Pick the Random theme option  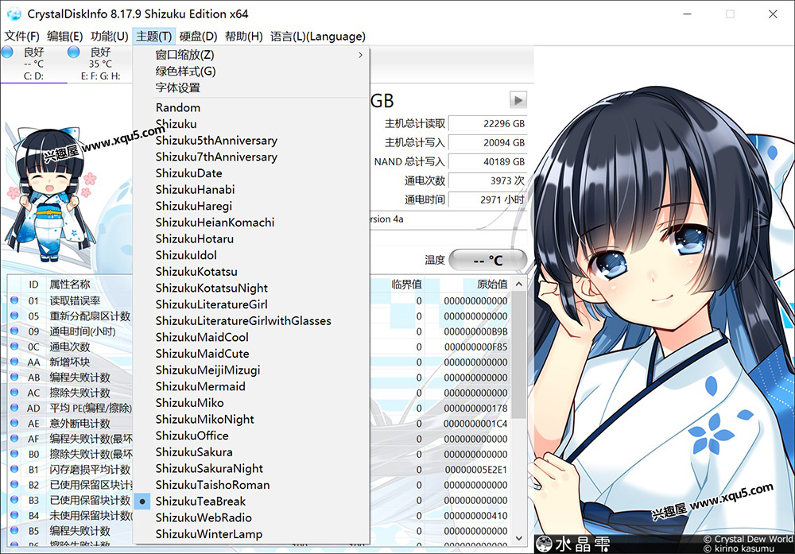tap(251, 107)
